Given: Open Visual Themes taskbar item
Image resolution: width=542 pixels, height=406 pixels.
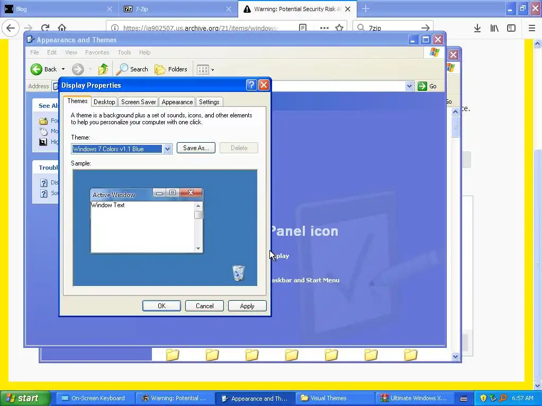Looking at the screenshot, I should point(335,398).
